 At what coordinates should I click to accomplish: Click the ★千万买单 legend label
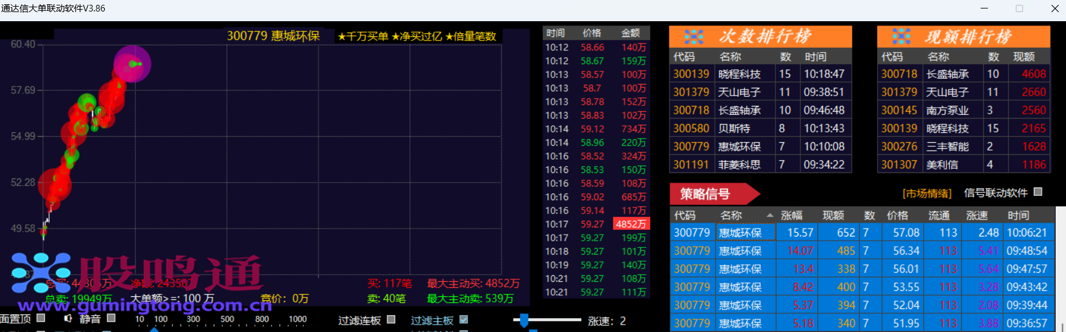tap(363, 36)
